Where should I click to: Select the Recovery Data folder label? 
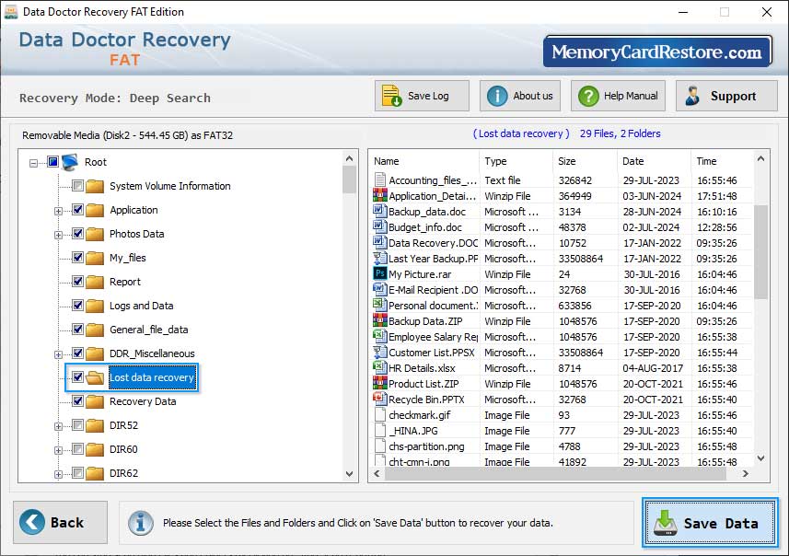[x=143, y=401]
